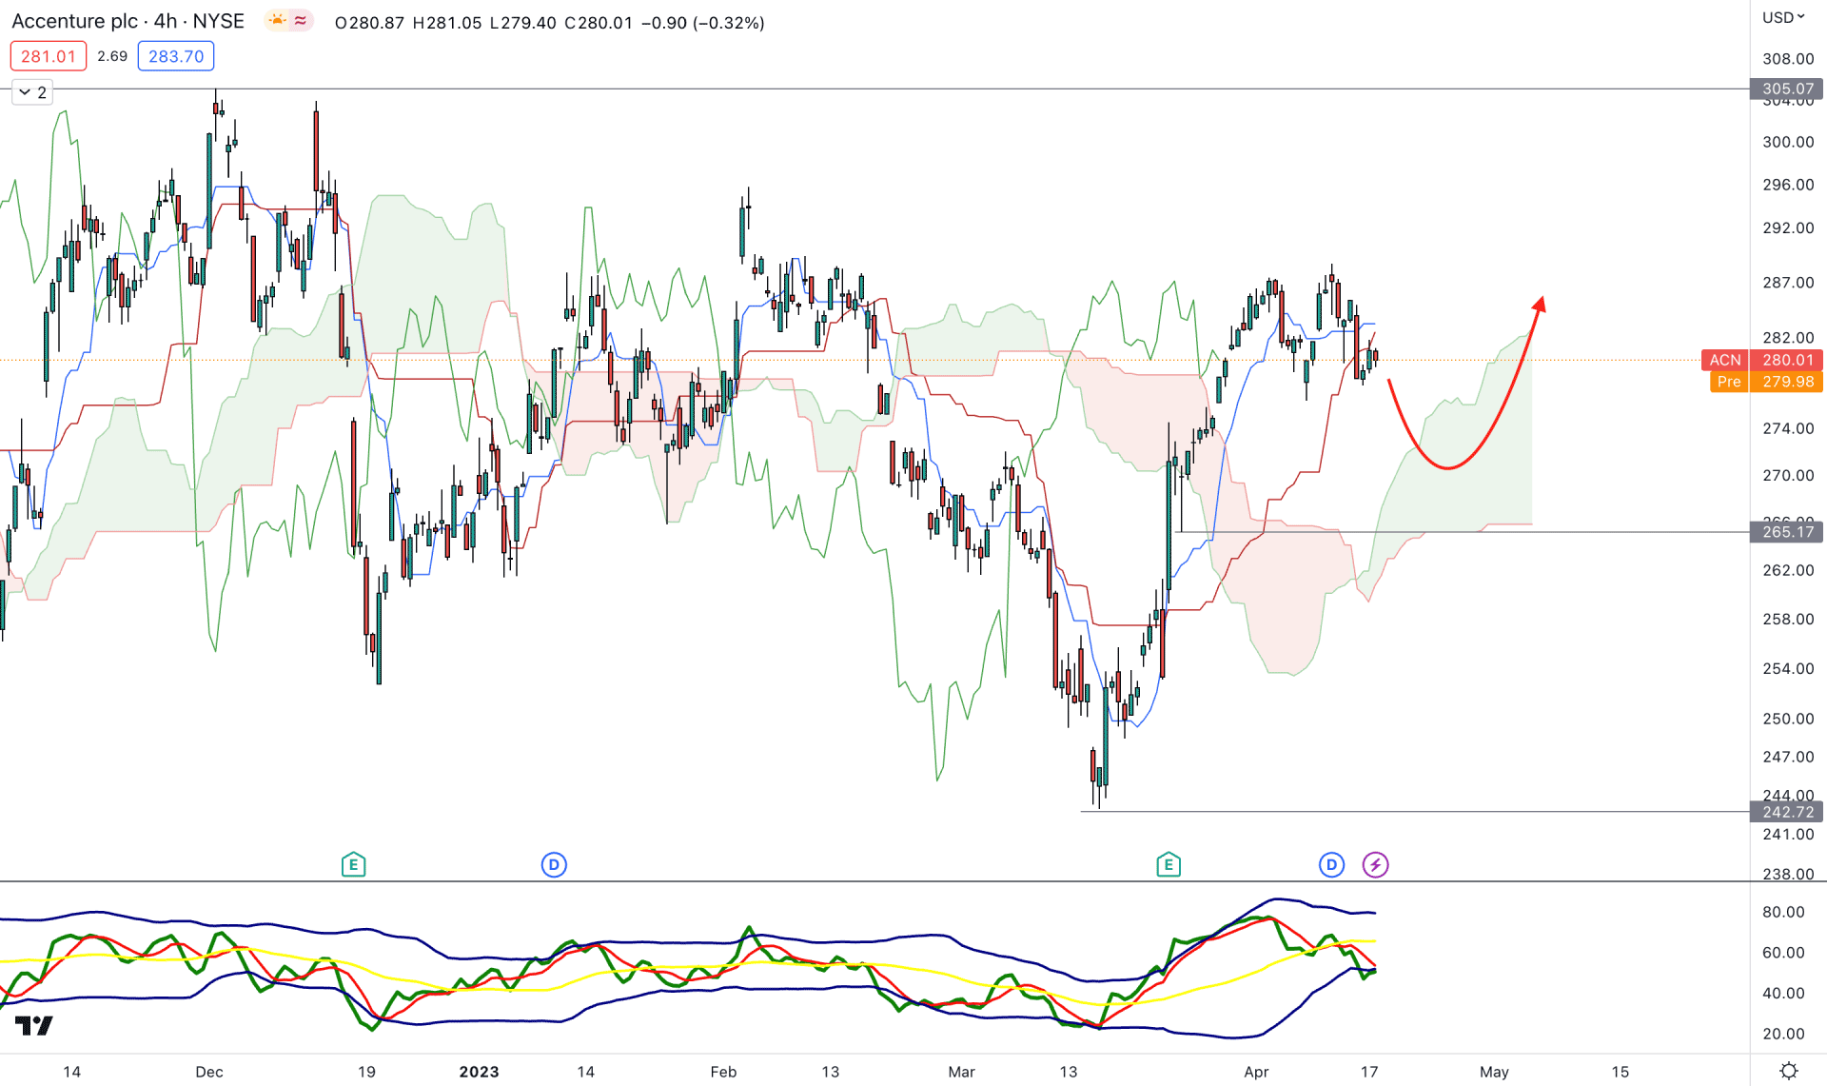The width and height of the screenshot is (1827, 1086).
Task: Click the red approximate data icon
Action: [301, 20]
